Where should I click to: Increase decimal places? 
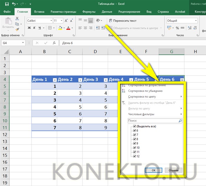pyautogui.click(x=190, y=28)
